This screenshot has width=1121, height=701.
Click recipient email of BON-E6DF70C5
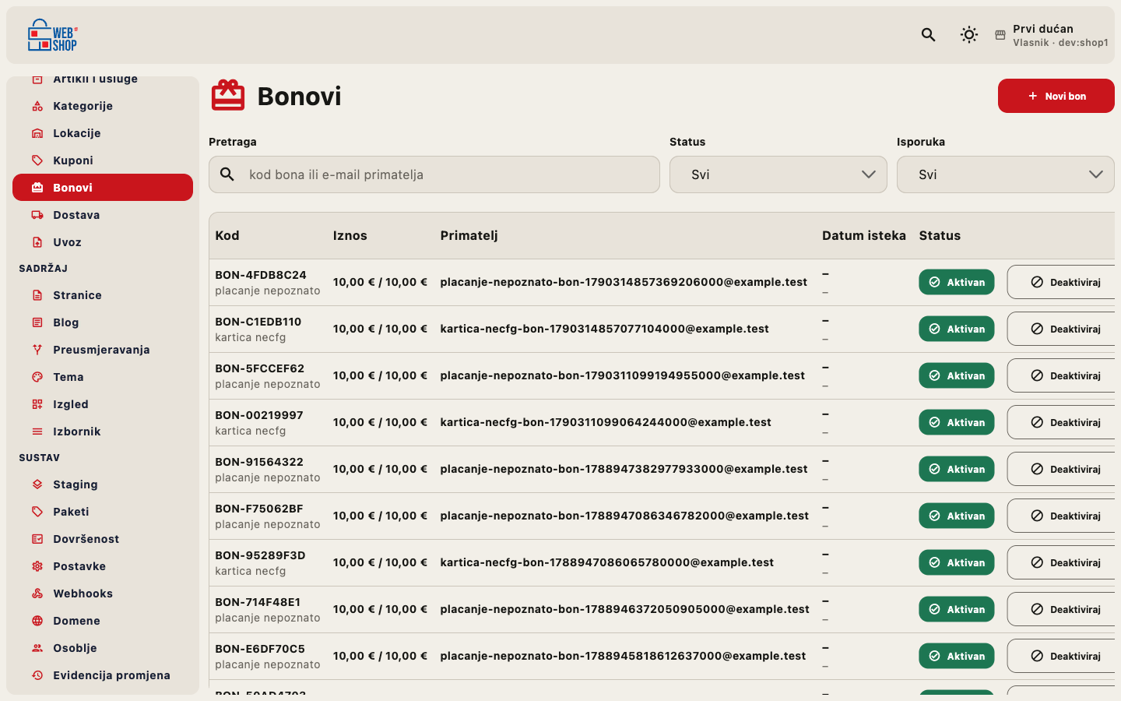[x=623, y=656]
